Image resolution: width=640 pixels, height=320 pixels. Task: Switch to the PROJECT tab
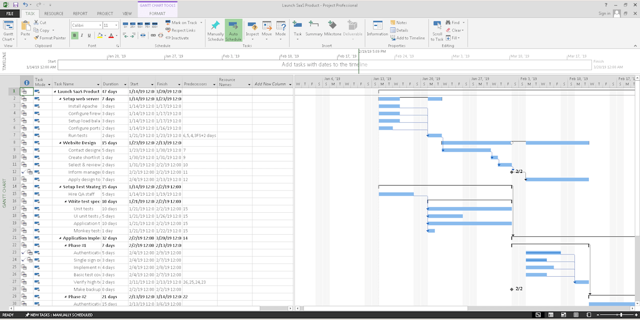coord(105,13)
